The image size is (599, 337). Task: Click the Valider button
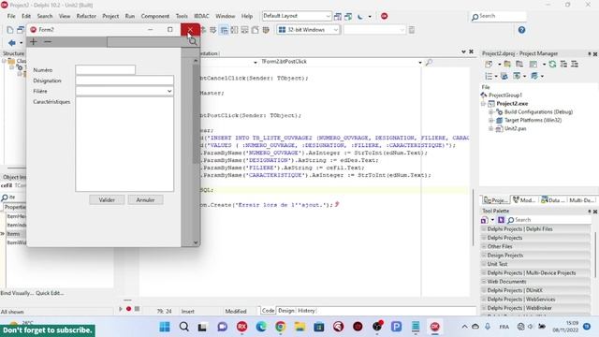tap(107, 199)
